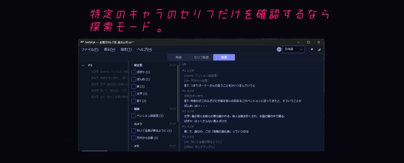Clear the 場面 filters with クリア

tap(173, 109)
